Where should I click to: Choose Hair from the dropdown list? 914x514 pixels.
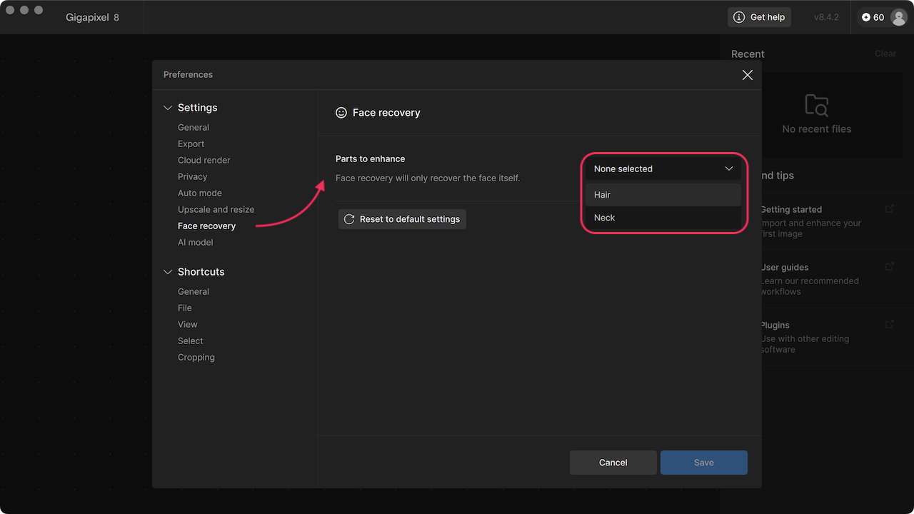(663, 195)
